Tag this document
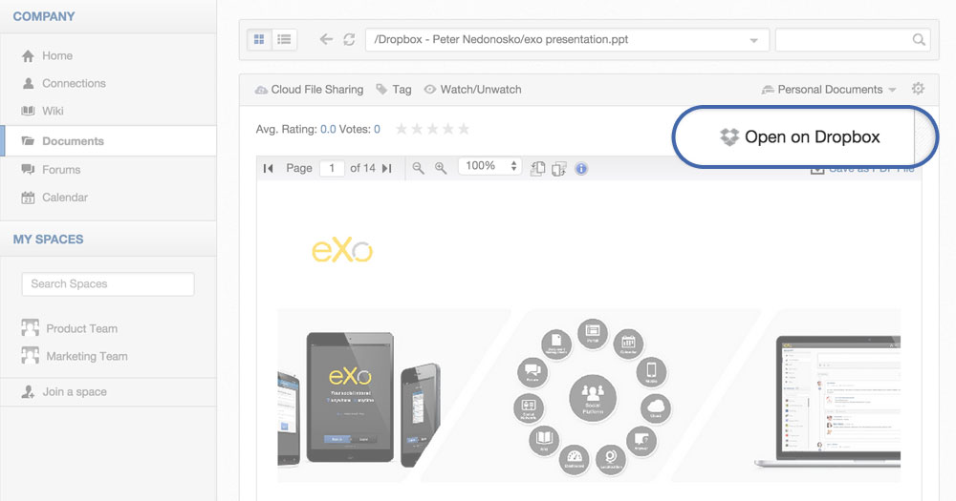 click(x=394, y=90)
